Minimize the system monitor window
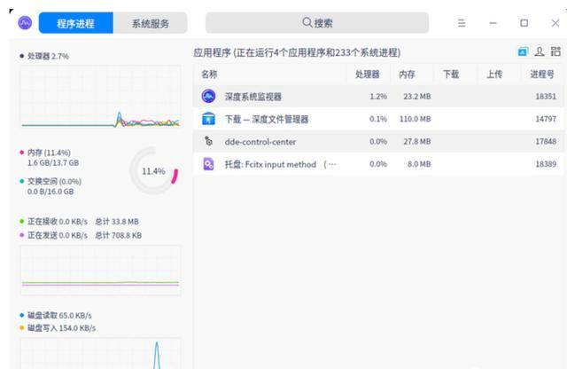 coord(493,23)
